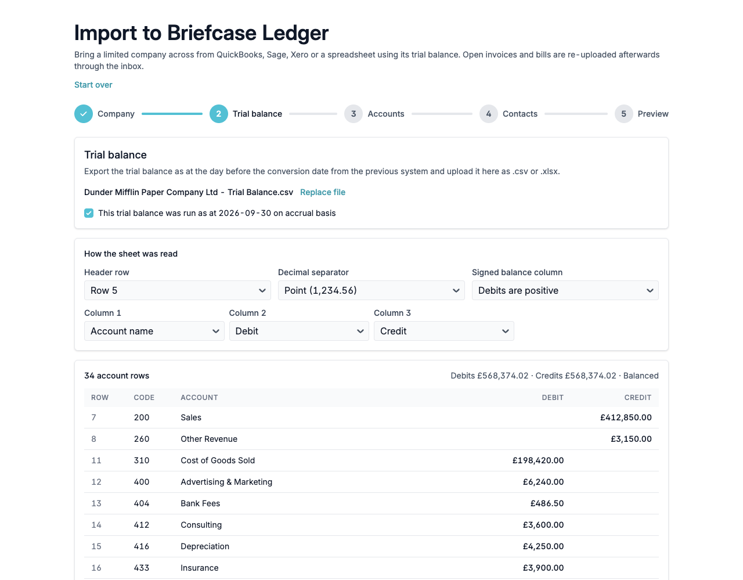The height and width of the screenshot is (580, 743).
Task: Click the ACCOUNT column header
Action: click(199, 398)
